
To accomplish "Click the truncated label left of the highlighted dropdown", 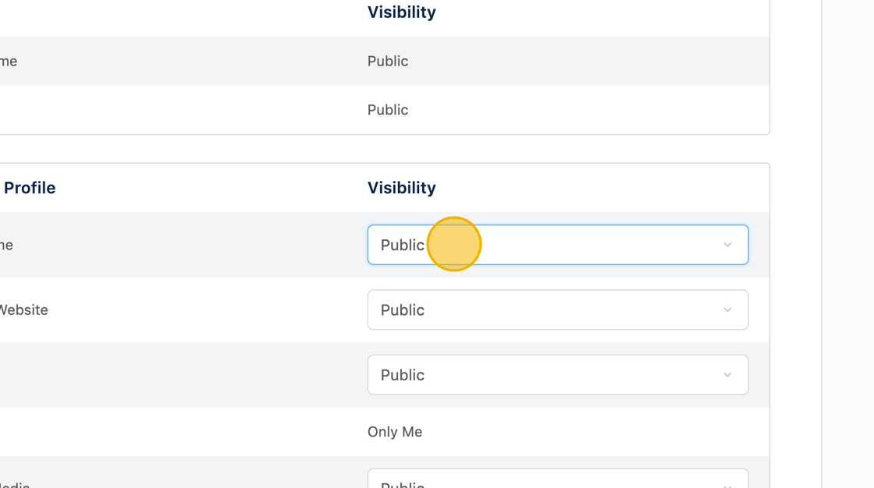I will (6, 245).
